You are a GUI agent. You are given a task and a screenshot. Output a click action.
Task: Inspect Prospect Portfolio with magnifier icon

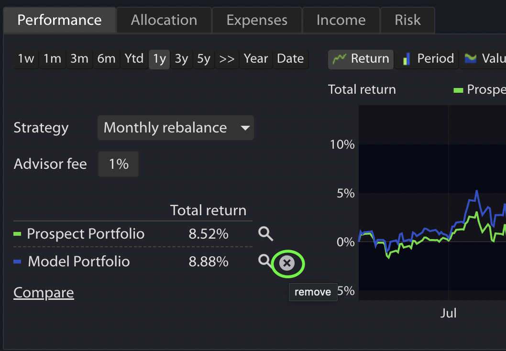click(266, 234)
